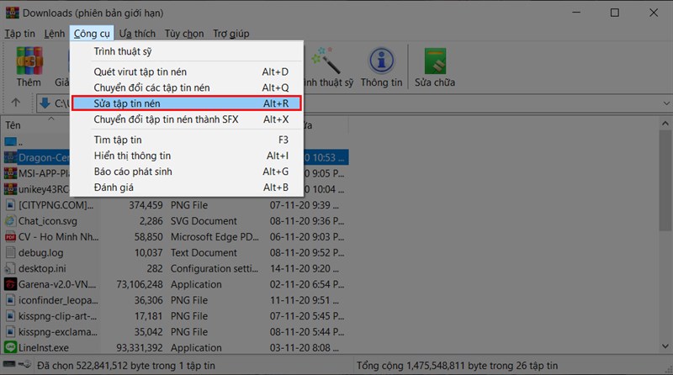
Task: Click the parent folder '..' entry
Action: click(x=13, y=141)
